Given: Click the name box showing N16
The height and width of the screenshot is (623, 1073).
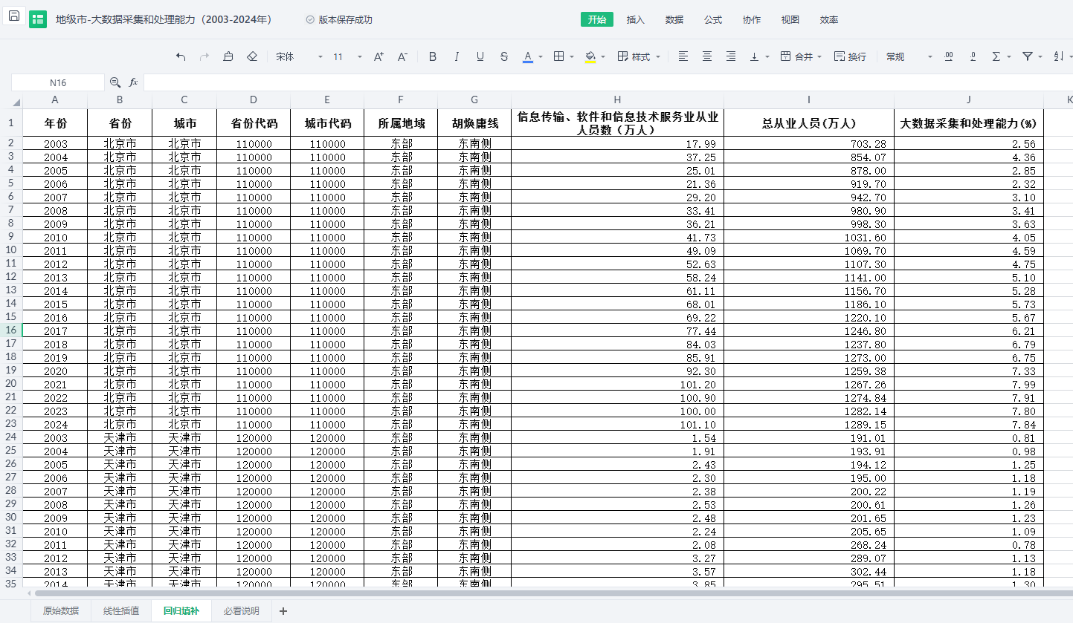Looking at the screenshot, I should tap(58, 82).
